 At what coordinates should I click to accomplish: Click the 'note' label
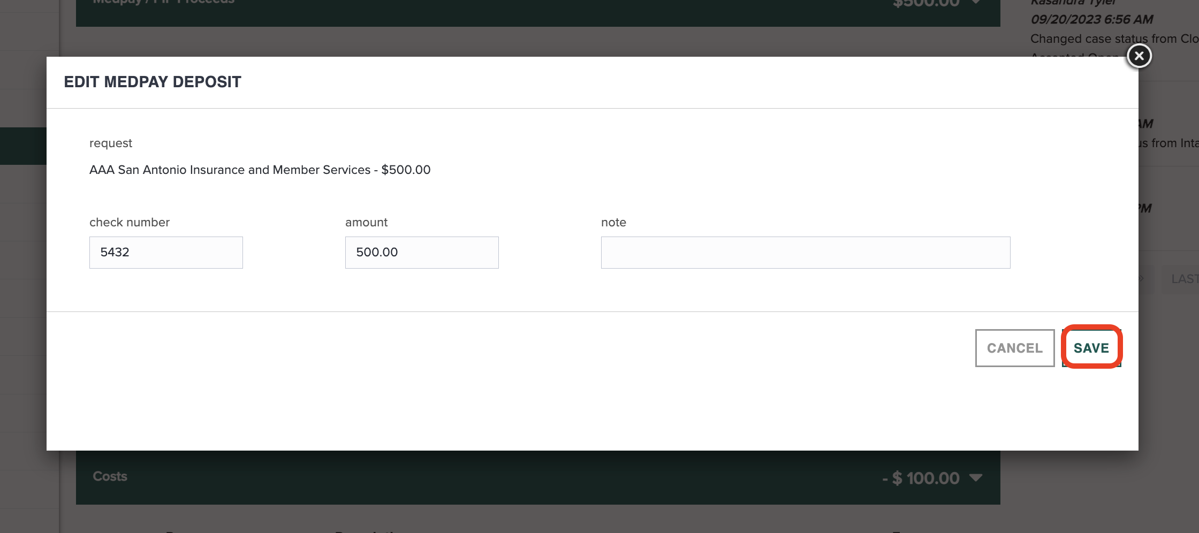[x=613, y=222]
